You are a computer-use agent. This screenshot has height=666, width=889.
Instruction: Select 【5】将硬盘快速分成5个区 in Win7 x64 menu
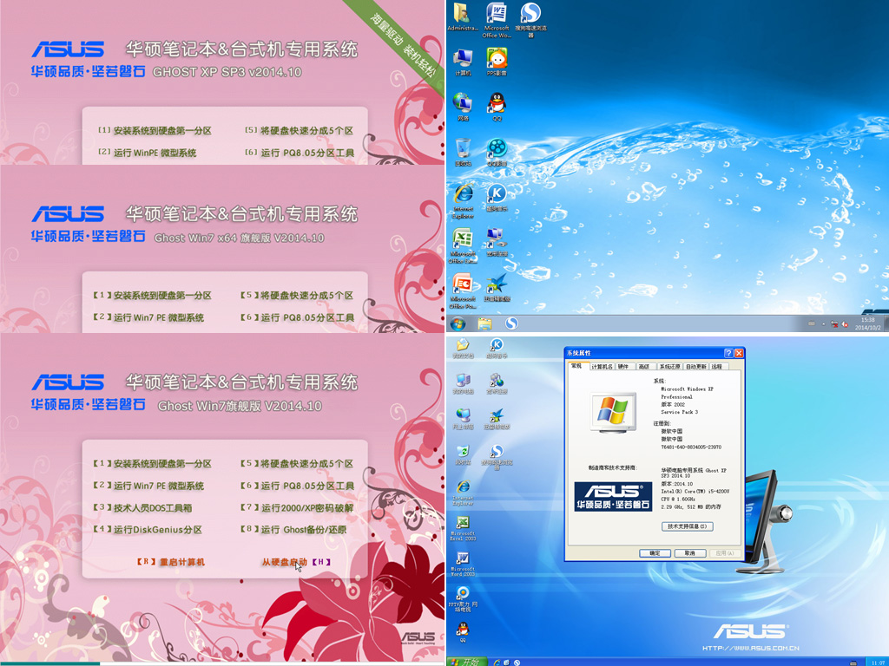[x=297, y=295]
